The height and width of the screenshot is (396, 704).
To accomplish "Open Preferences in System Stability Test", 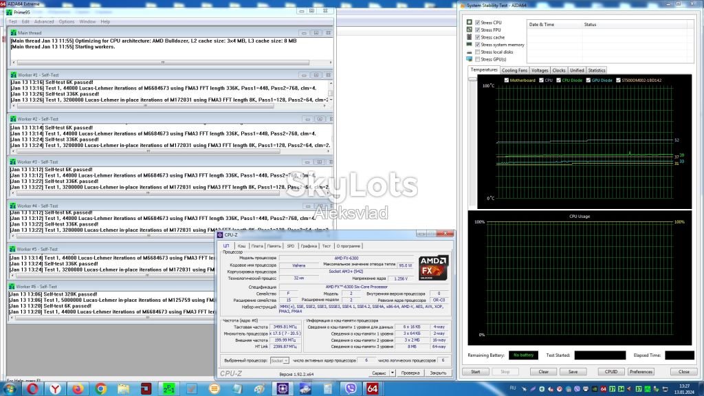I will coord(641,372).
